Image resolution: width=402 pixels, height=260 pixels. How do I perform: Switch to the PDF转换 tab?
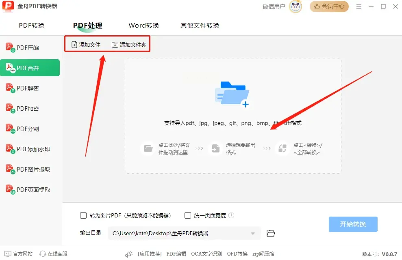[32, 25]
